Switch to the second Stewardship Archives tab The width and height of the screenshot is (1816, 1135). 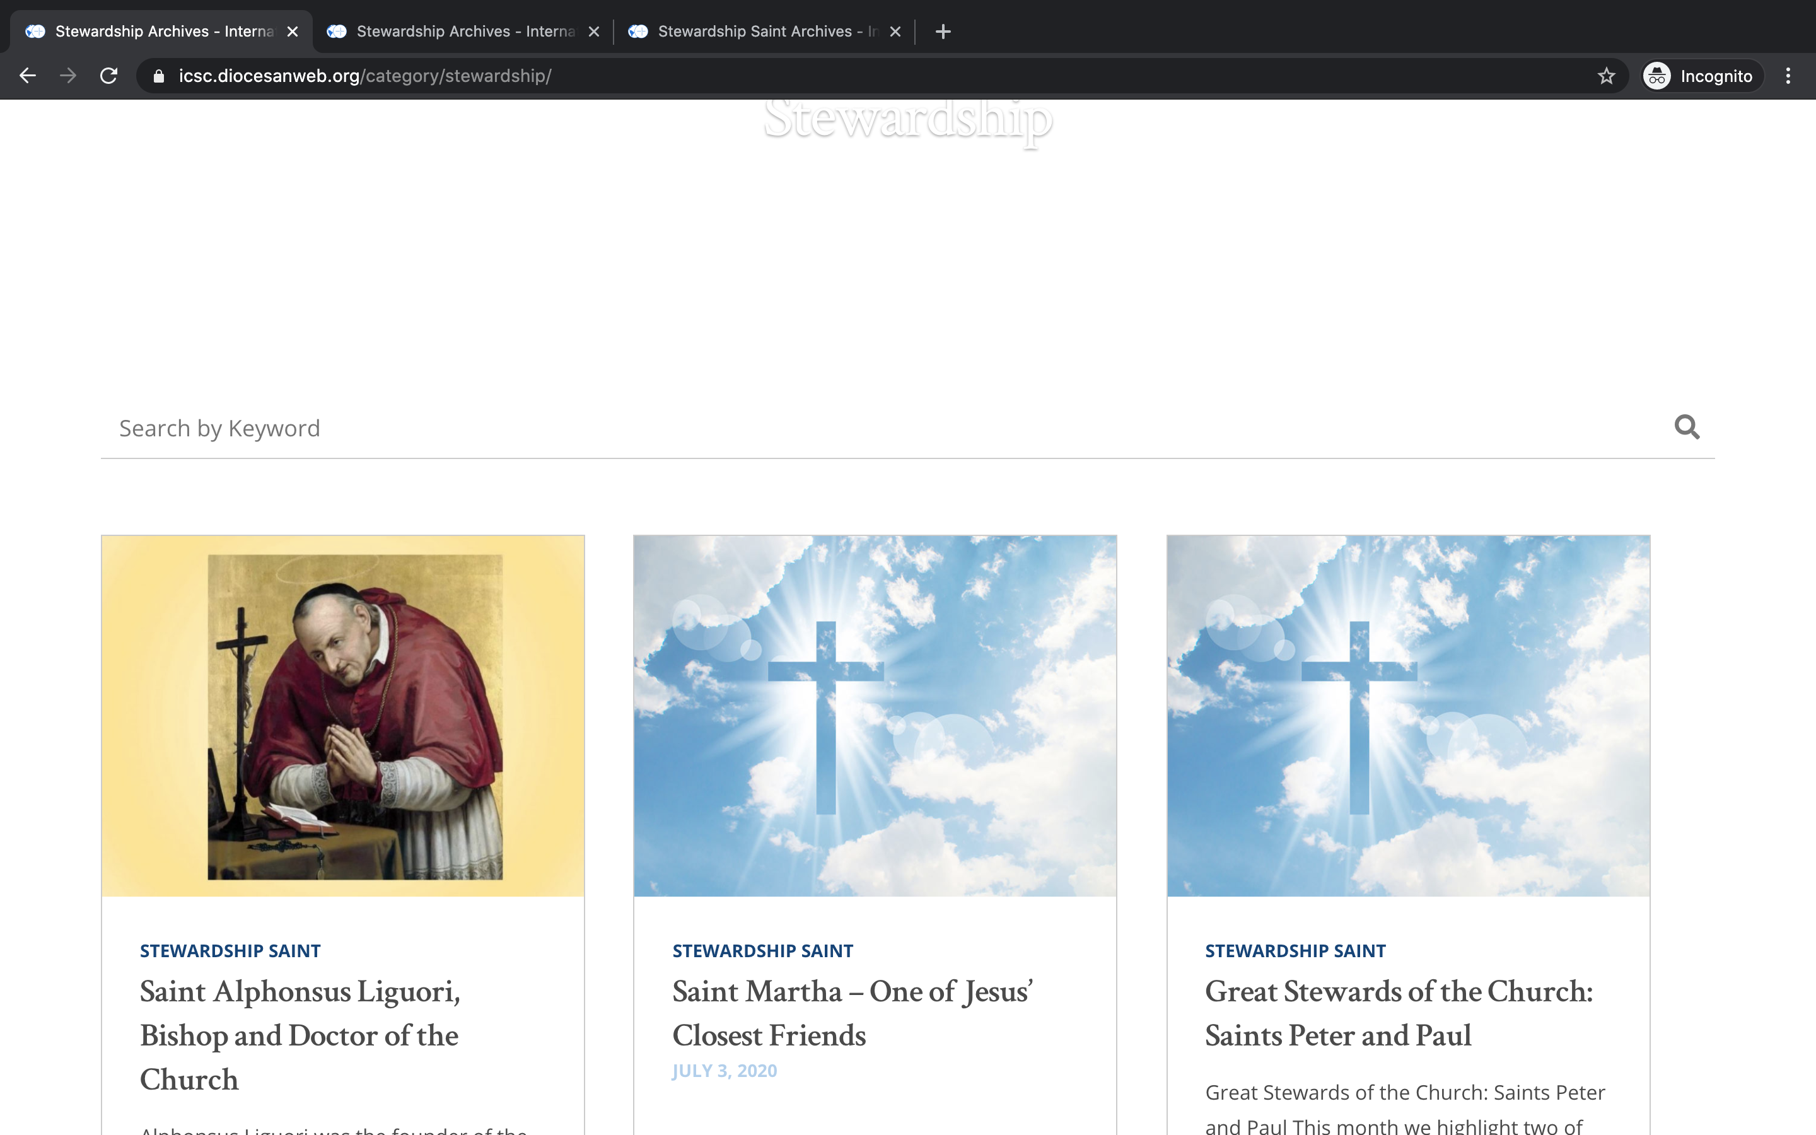458,32
